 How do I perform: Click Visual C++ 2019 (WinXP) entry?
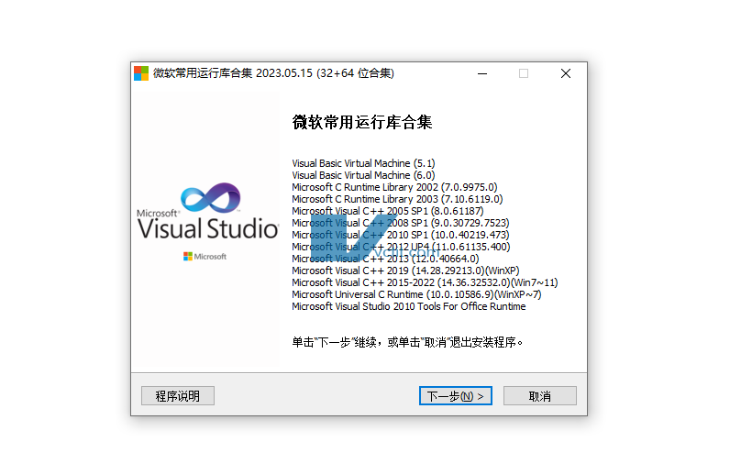click(x=405, y=271)
